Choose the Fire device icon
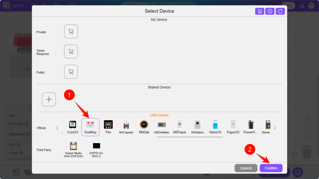This screenshot has width=319, height=179. click(108, 125)
